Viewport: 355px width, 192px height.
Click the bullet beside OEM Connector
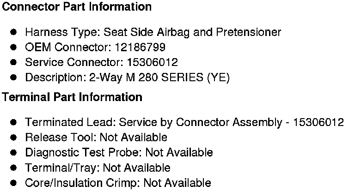click(x=14, y=48)
